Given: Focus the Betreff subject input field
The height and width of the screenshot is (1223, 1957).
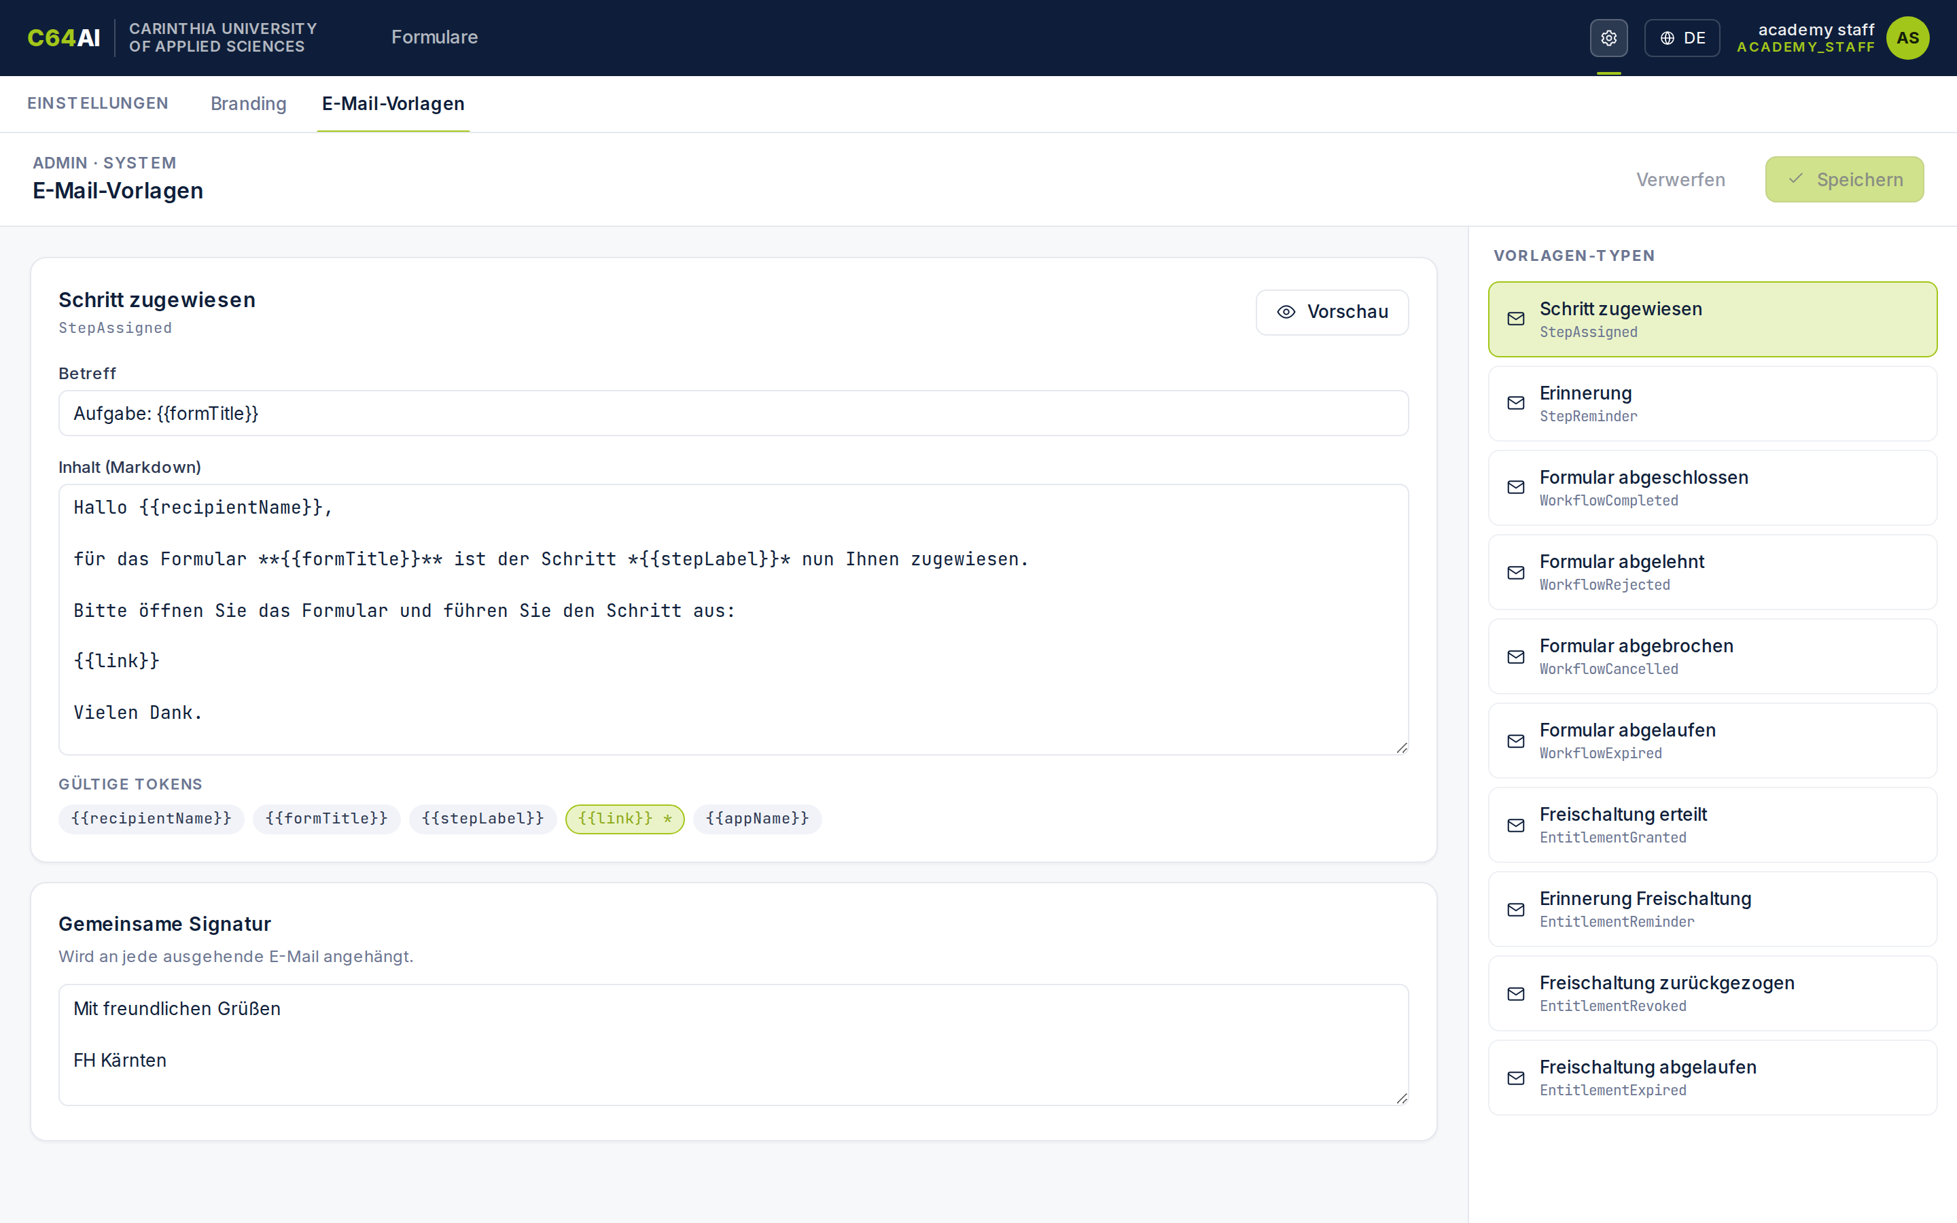Looking at the screenshot, I should click(733, 413).
